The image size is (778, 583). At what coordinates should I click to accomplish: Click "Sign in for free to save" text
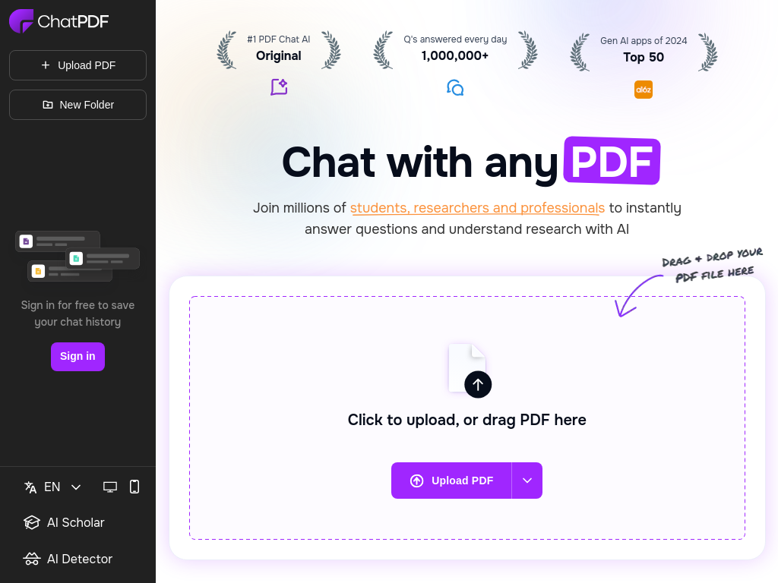[78, 305]
